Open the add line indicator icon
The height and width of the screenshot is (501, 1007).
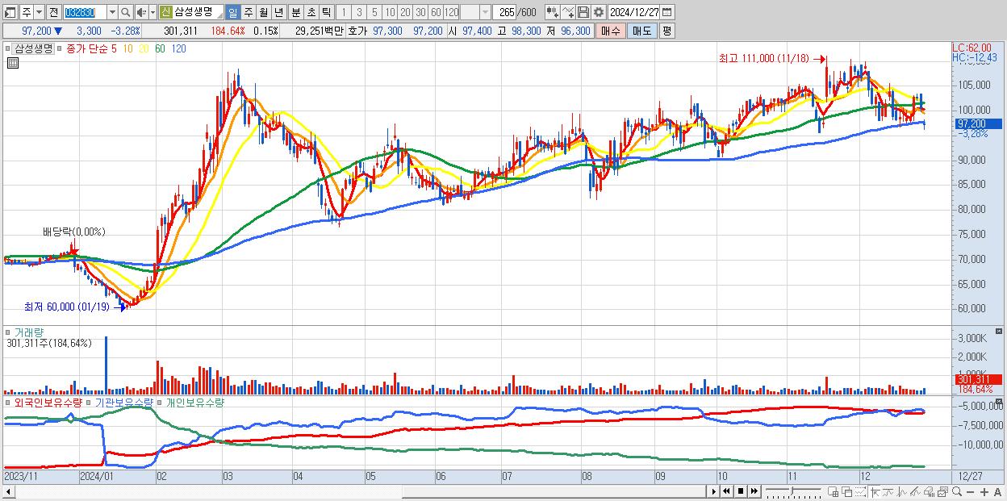click(568, 12)
